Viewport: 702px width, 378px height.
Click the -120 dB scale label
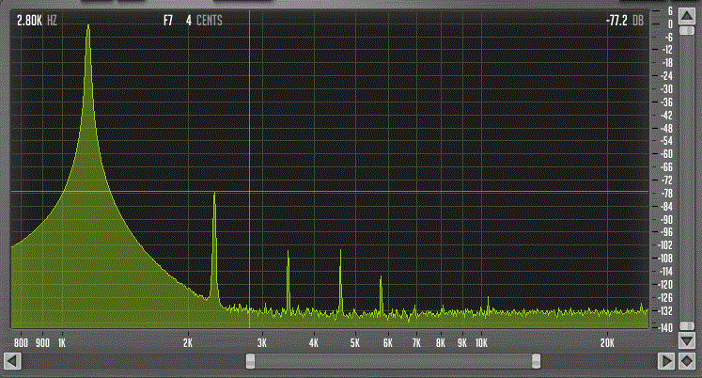666,284
